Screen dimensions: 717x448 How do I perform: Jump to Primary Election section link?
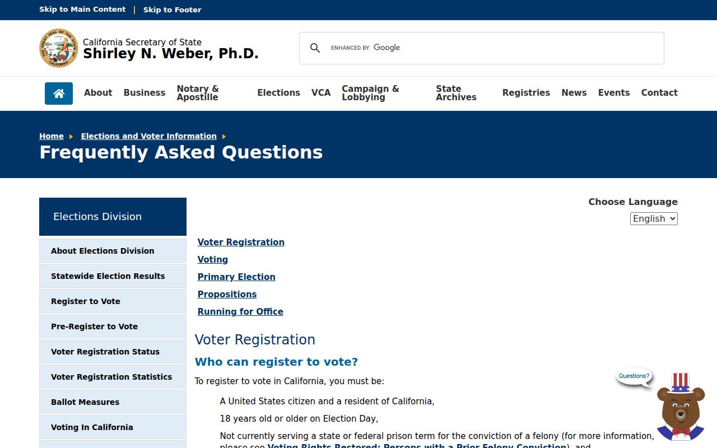[236, 277]
